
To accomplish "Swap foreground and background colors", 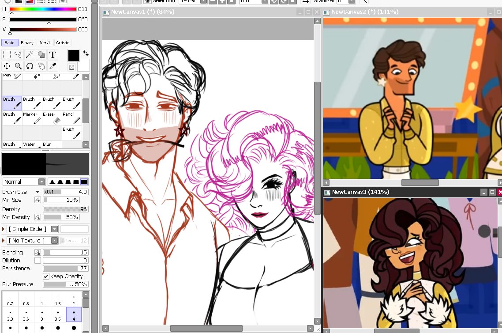I will pos(86,53).
